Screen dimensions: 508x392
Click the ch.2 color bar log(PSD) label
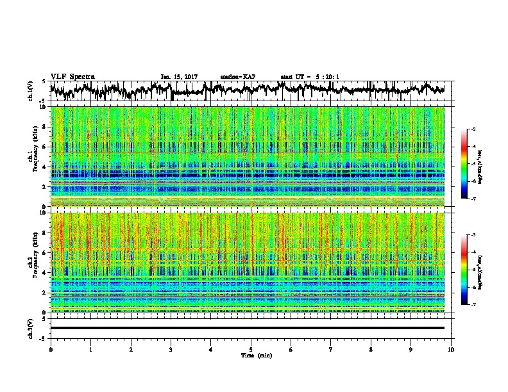[x=480, y=272]
